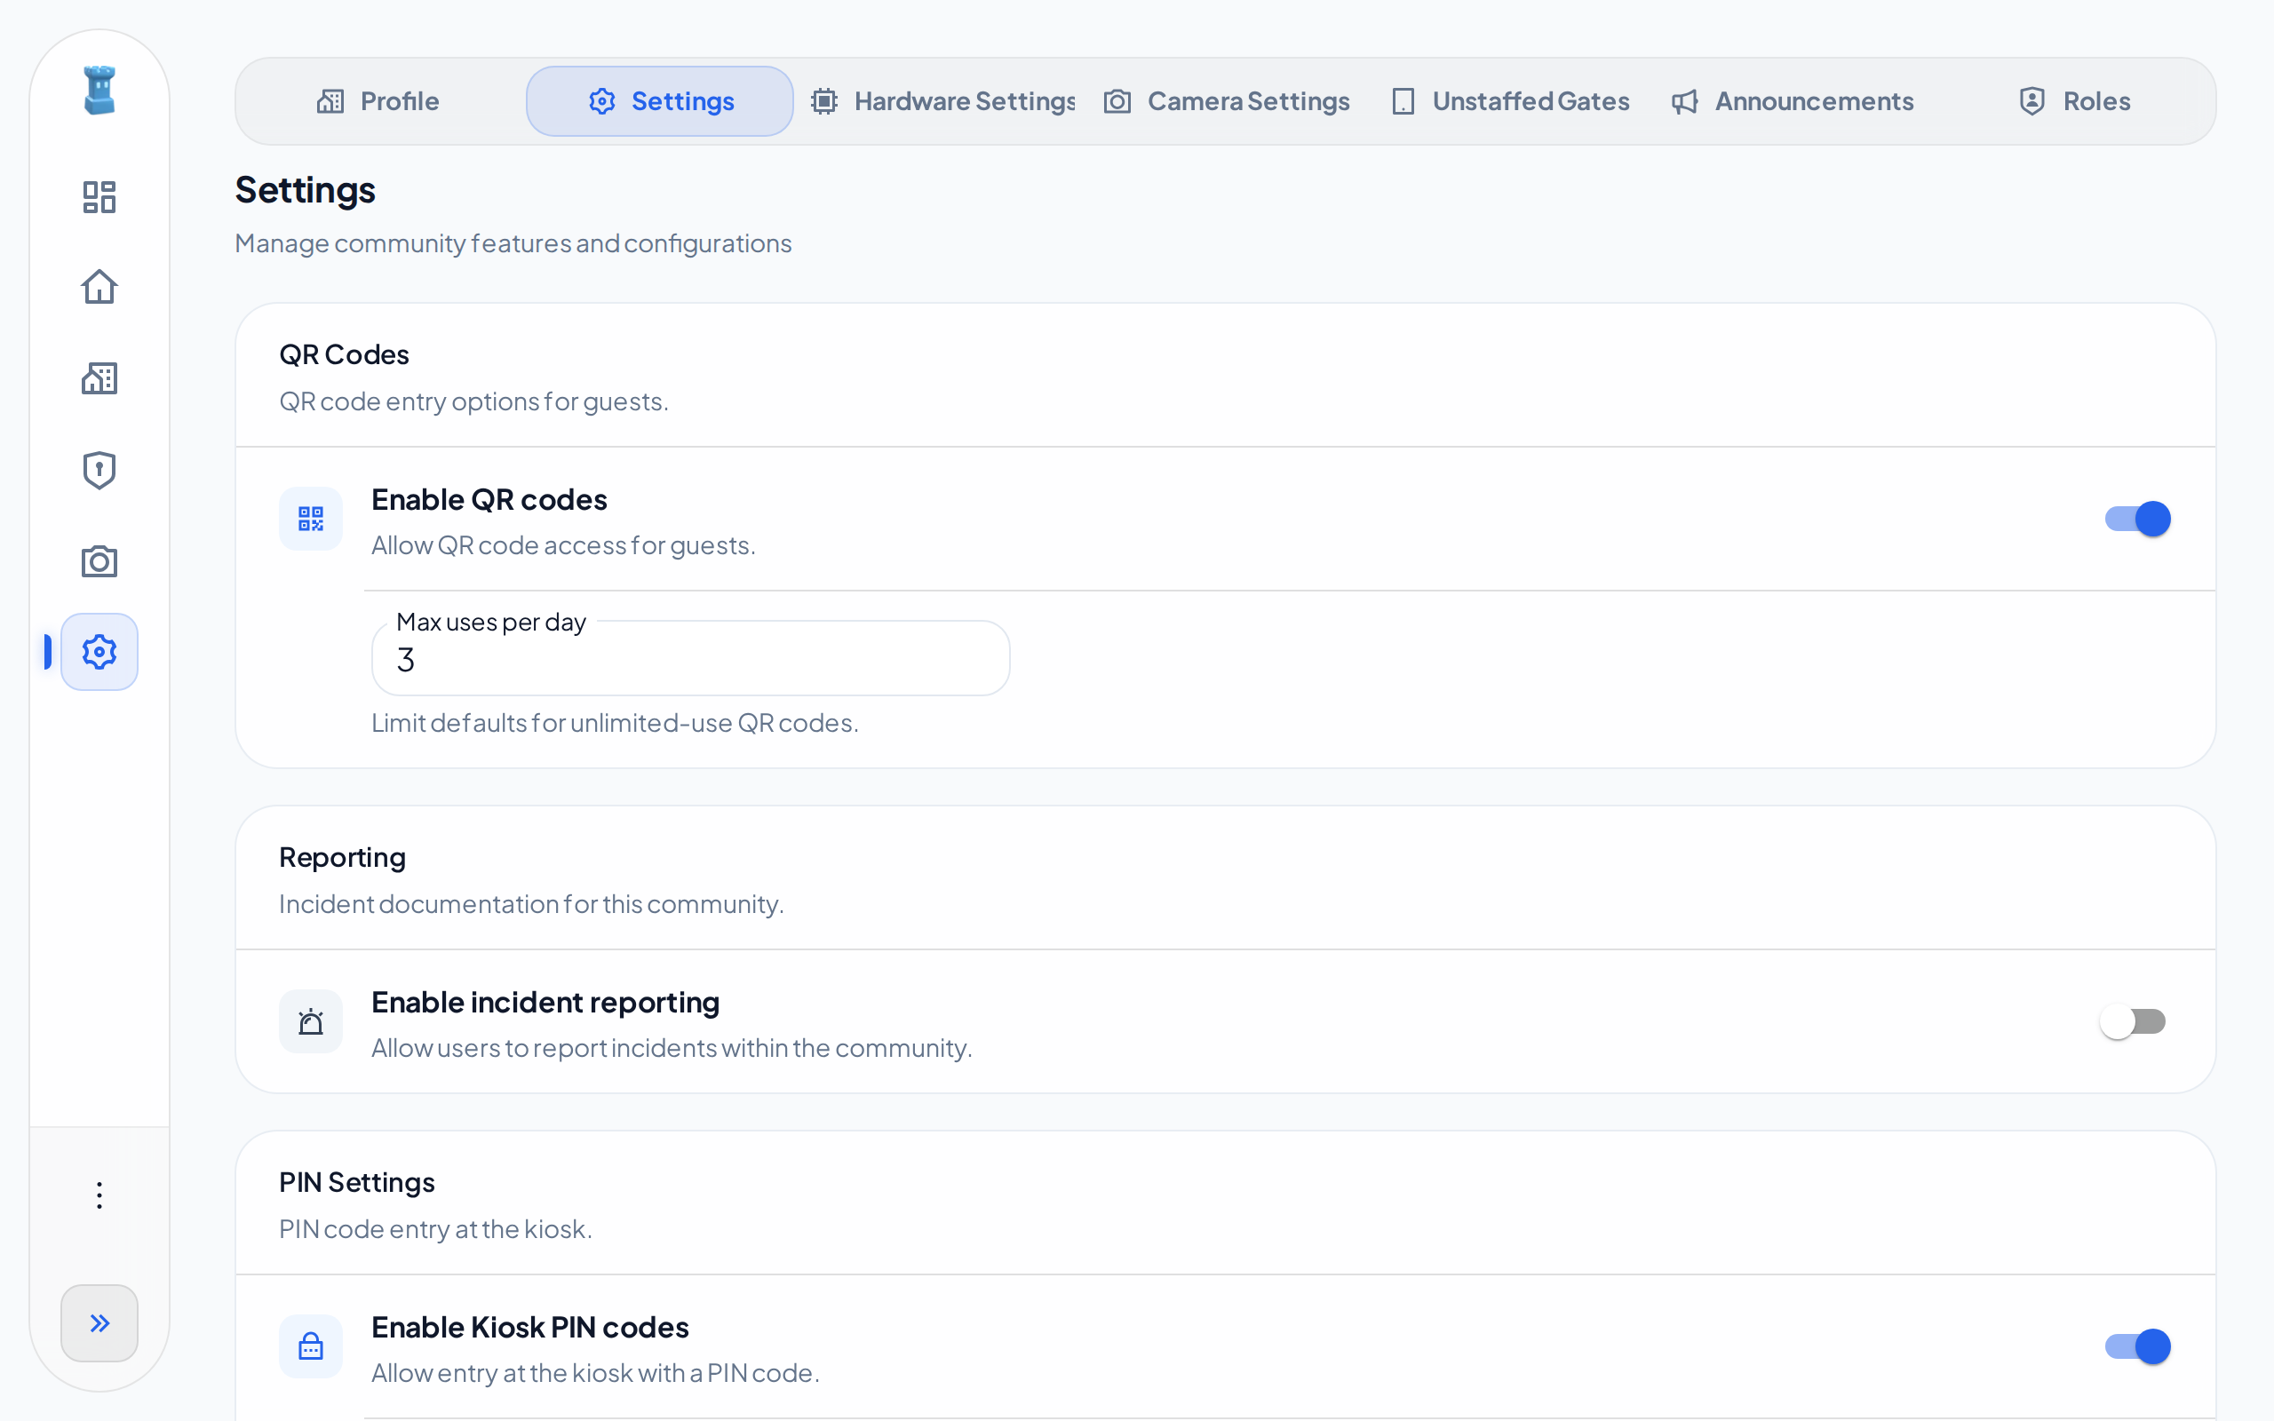This screenshot has height=1421, width=2274.
Task: Select the settings gear icon in sidebar
Action: [x=99, y=652]
